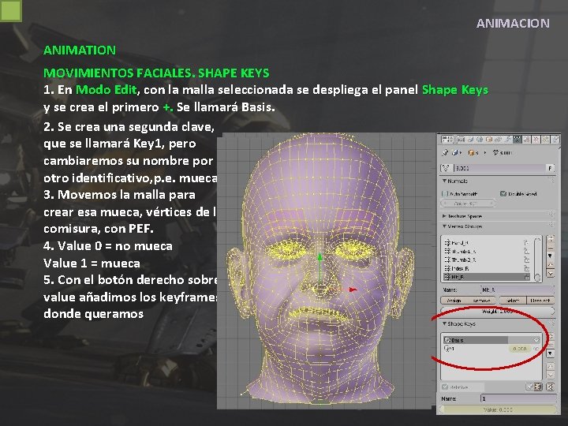Screen dimensions: 568x426
Task: Select shape key named 1
Action: point(475,349)
